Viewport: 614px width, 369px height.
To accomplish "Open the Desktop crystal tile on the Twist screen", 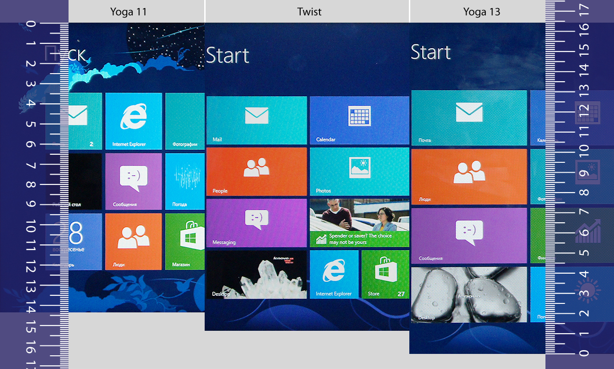I will (x=257, y=275).
